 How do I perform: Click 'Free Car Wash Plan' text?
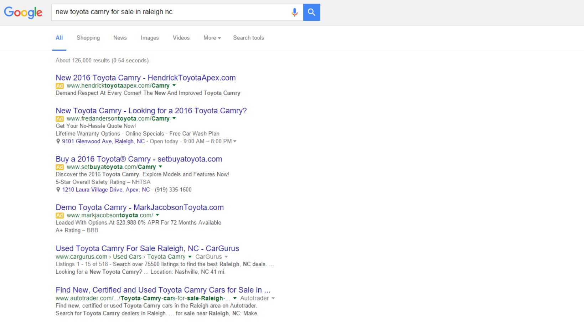[194, 134]
